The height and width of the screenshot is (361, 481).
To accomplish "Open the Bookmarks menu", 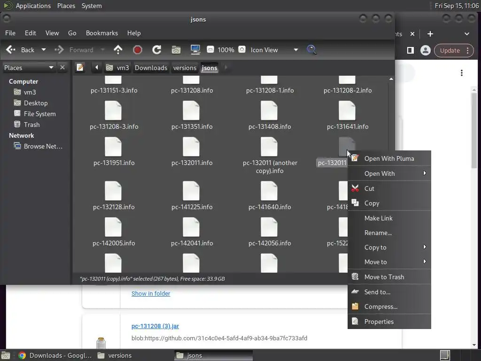I will 102,33.
